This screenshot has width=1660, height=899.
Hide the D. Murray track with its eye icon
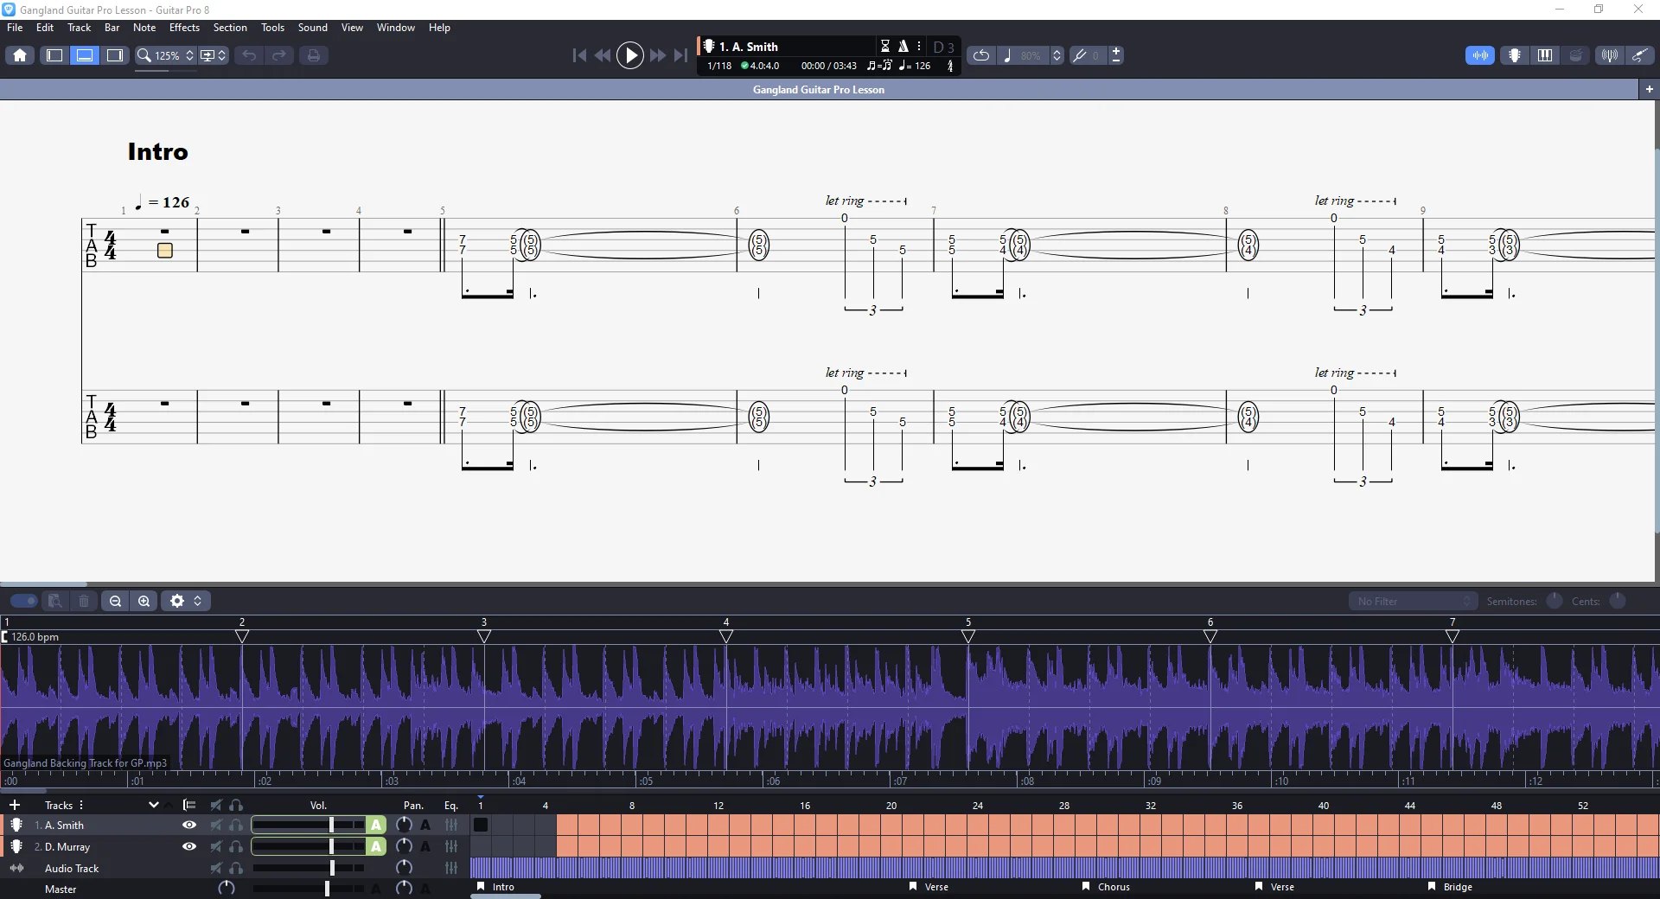pos(189,846)
